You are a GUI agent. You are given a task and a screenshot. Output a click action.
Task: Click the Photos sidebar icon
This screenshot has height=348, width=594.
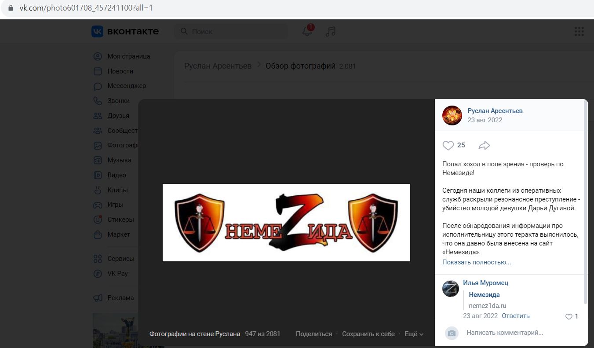[x=98, y=145]
